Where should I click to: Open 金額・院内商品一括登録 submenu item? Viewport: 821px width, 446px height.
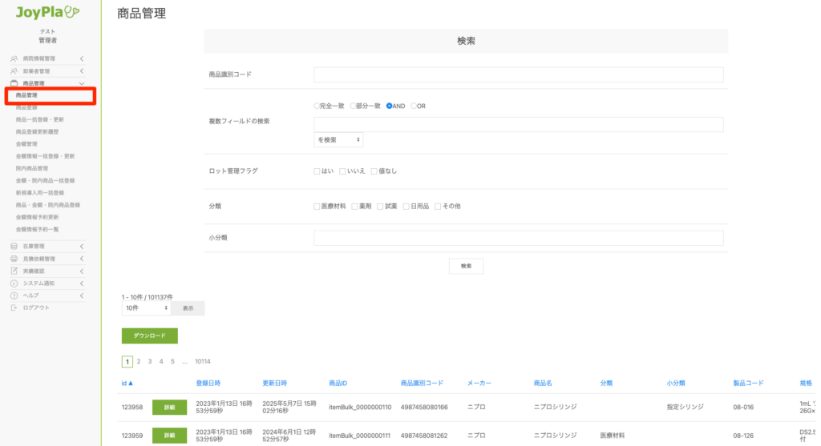pyautogui.click(x=45, y=180)
